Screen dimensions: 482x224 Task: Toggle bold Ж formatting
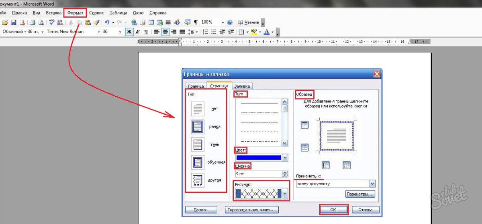129,32
